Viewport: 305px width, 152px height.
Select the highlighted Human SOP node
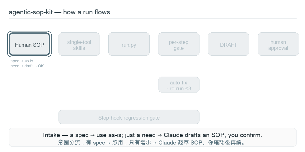(x=29, y=44)
